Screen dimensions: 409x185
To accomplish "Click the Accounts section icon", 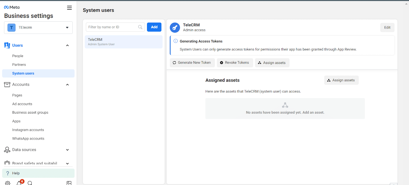I will coord(7,85).
